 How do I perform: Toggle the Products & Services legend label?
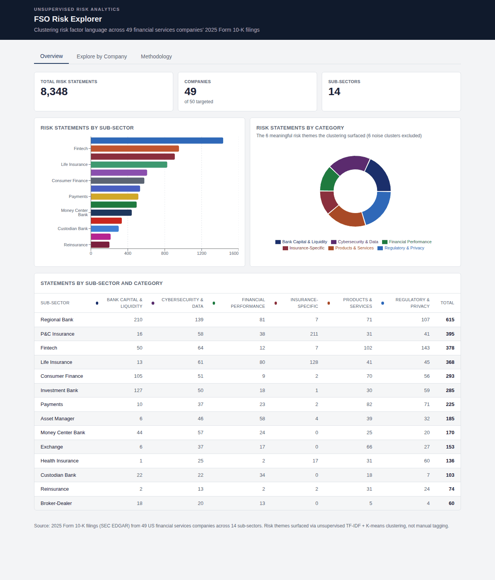click(355, 248)
